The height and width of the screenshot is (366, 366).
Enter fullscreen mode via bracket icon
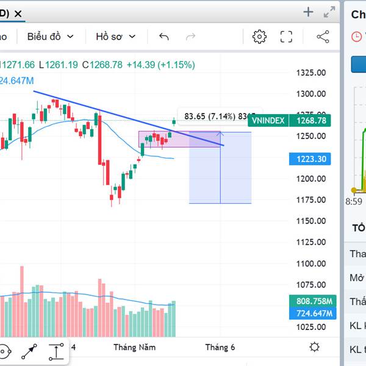coord(286,37)
